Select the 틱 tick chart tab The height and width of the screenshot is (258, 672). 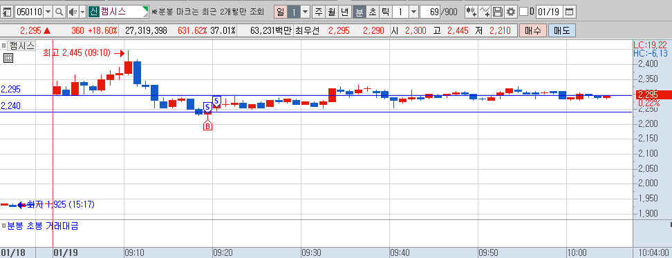click(385, 12)
